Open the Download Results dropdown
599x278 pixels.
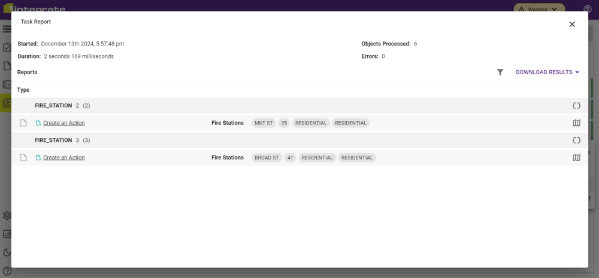click(x=547, y=72)
